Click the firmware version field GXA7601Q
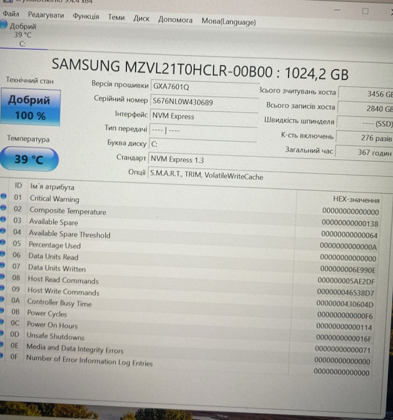The image size is (393, 420). point(203,87)
